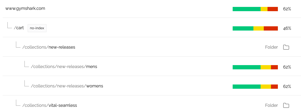Select the /cart page row
This screenshot has width=301, height=110.
[150, 27]
